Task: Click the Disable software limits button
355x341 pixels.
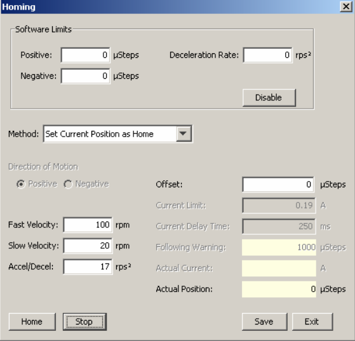Action: 269,98
